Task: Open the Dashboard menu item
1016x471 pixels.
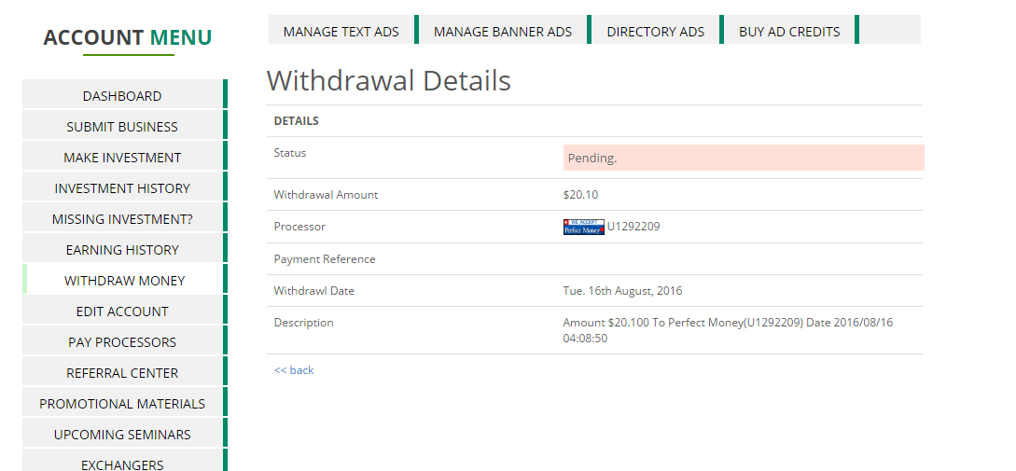Action: pos(122,96)
